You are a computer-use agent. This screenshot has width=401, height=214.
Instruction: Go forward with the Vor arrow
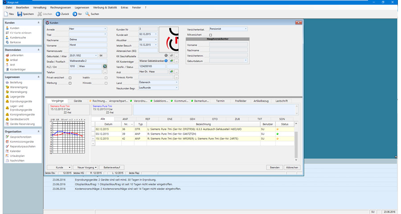tap(75, 14)
